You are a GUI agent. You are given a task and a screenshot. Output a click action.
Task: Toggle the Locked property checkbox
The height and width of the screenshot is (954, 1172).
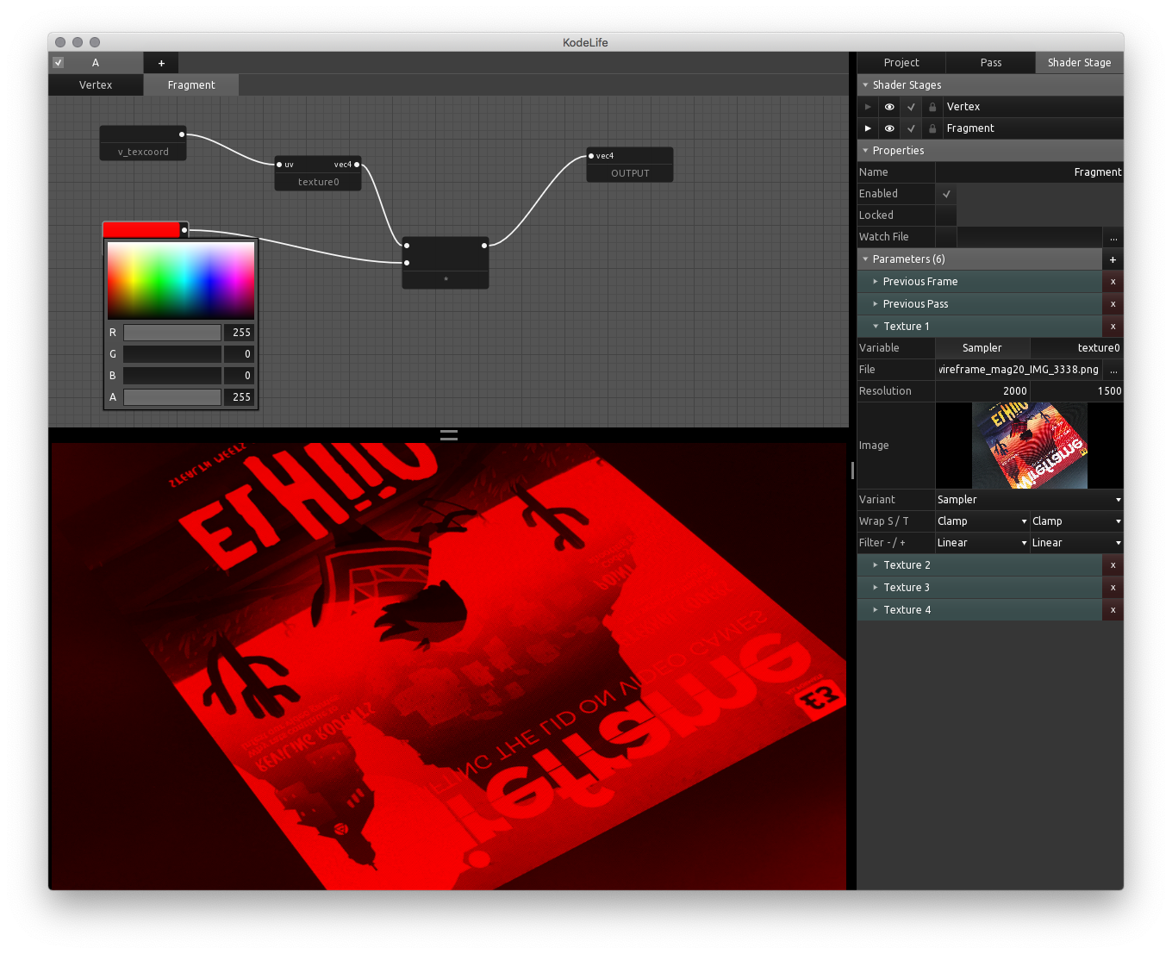click(x=946, y=215)
